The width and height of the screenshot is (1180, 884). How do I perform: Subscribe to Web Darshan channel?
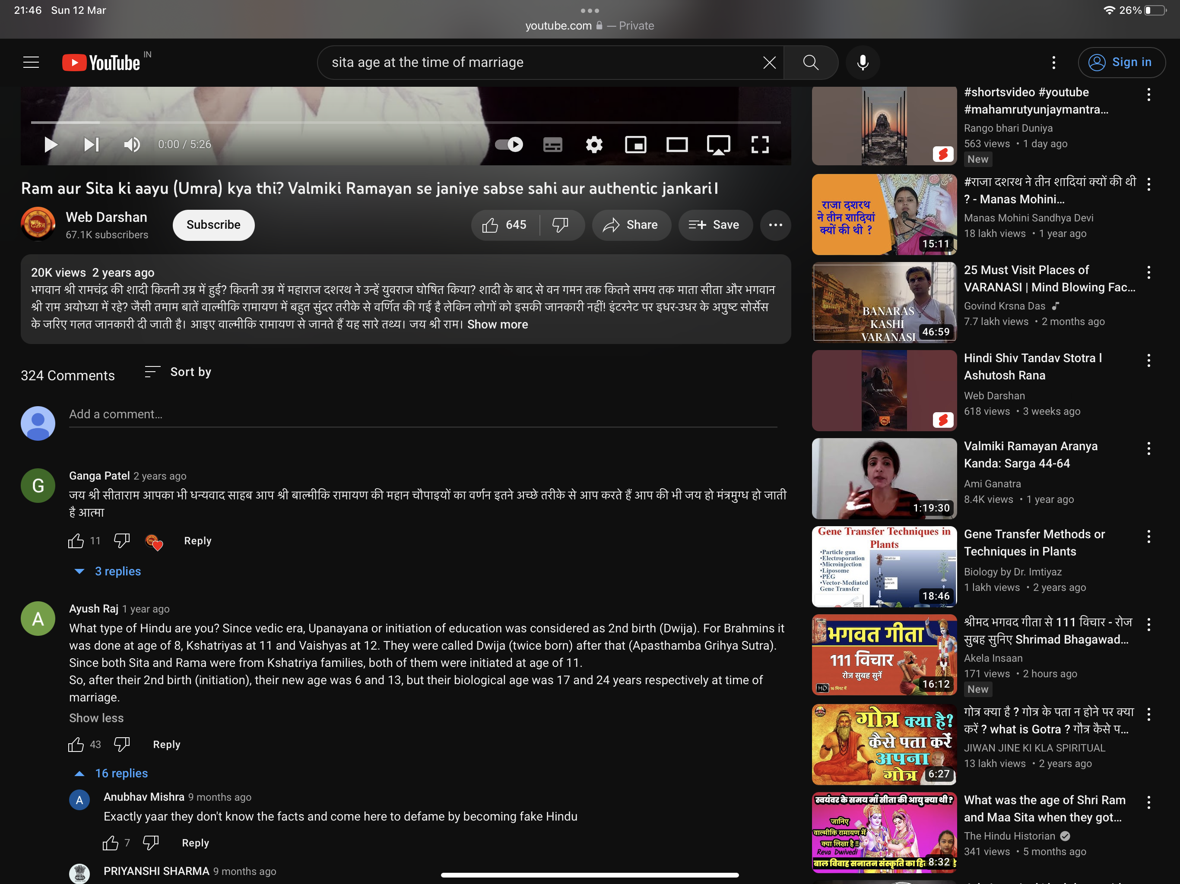point(213,225)
